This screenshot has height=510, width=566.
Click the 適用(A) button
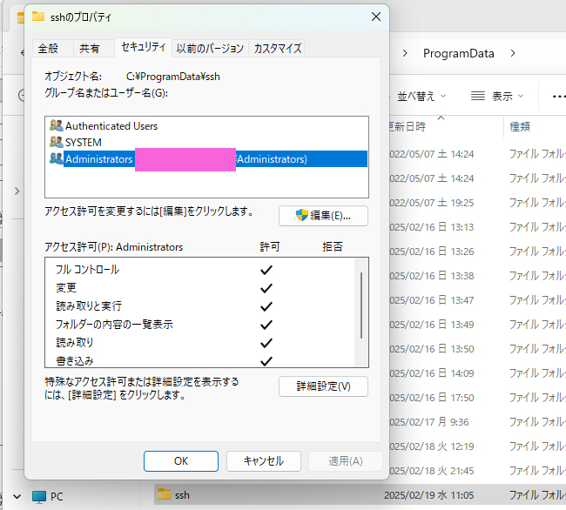tap(346, 461)
